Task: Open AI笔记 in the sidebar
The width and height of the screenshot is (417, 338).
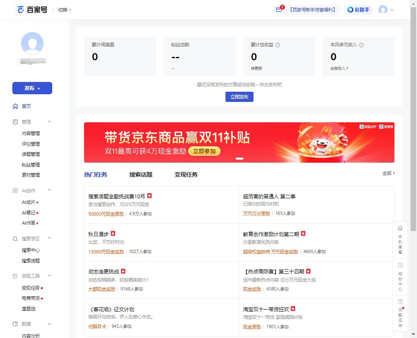Action: (28, 213)
